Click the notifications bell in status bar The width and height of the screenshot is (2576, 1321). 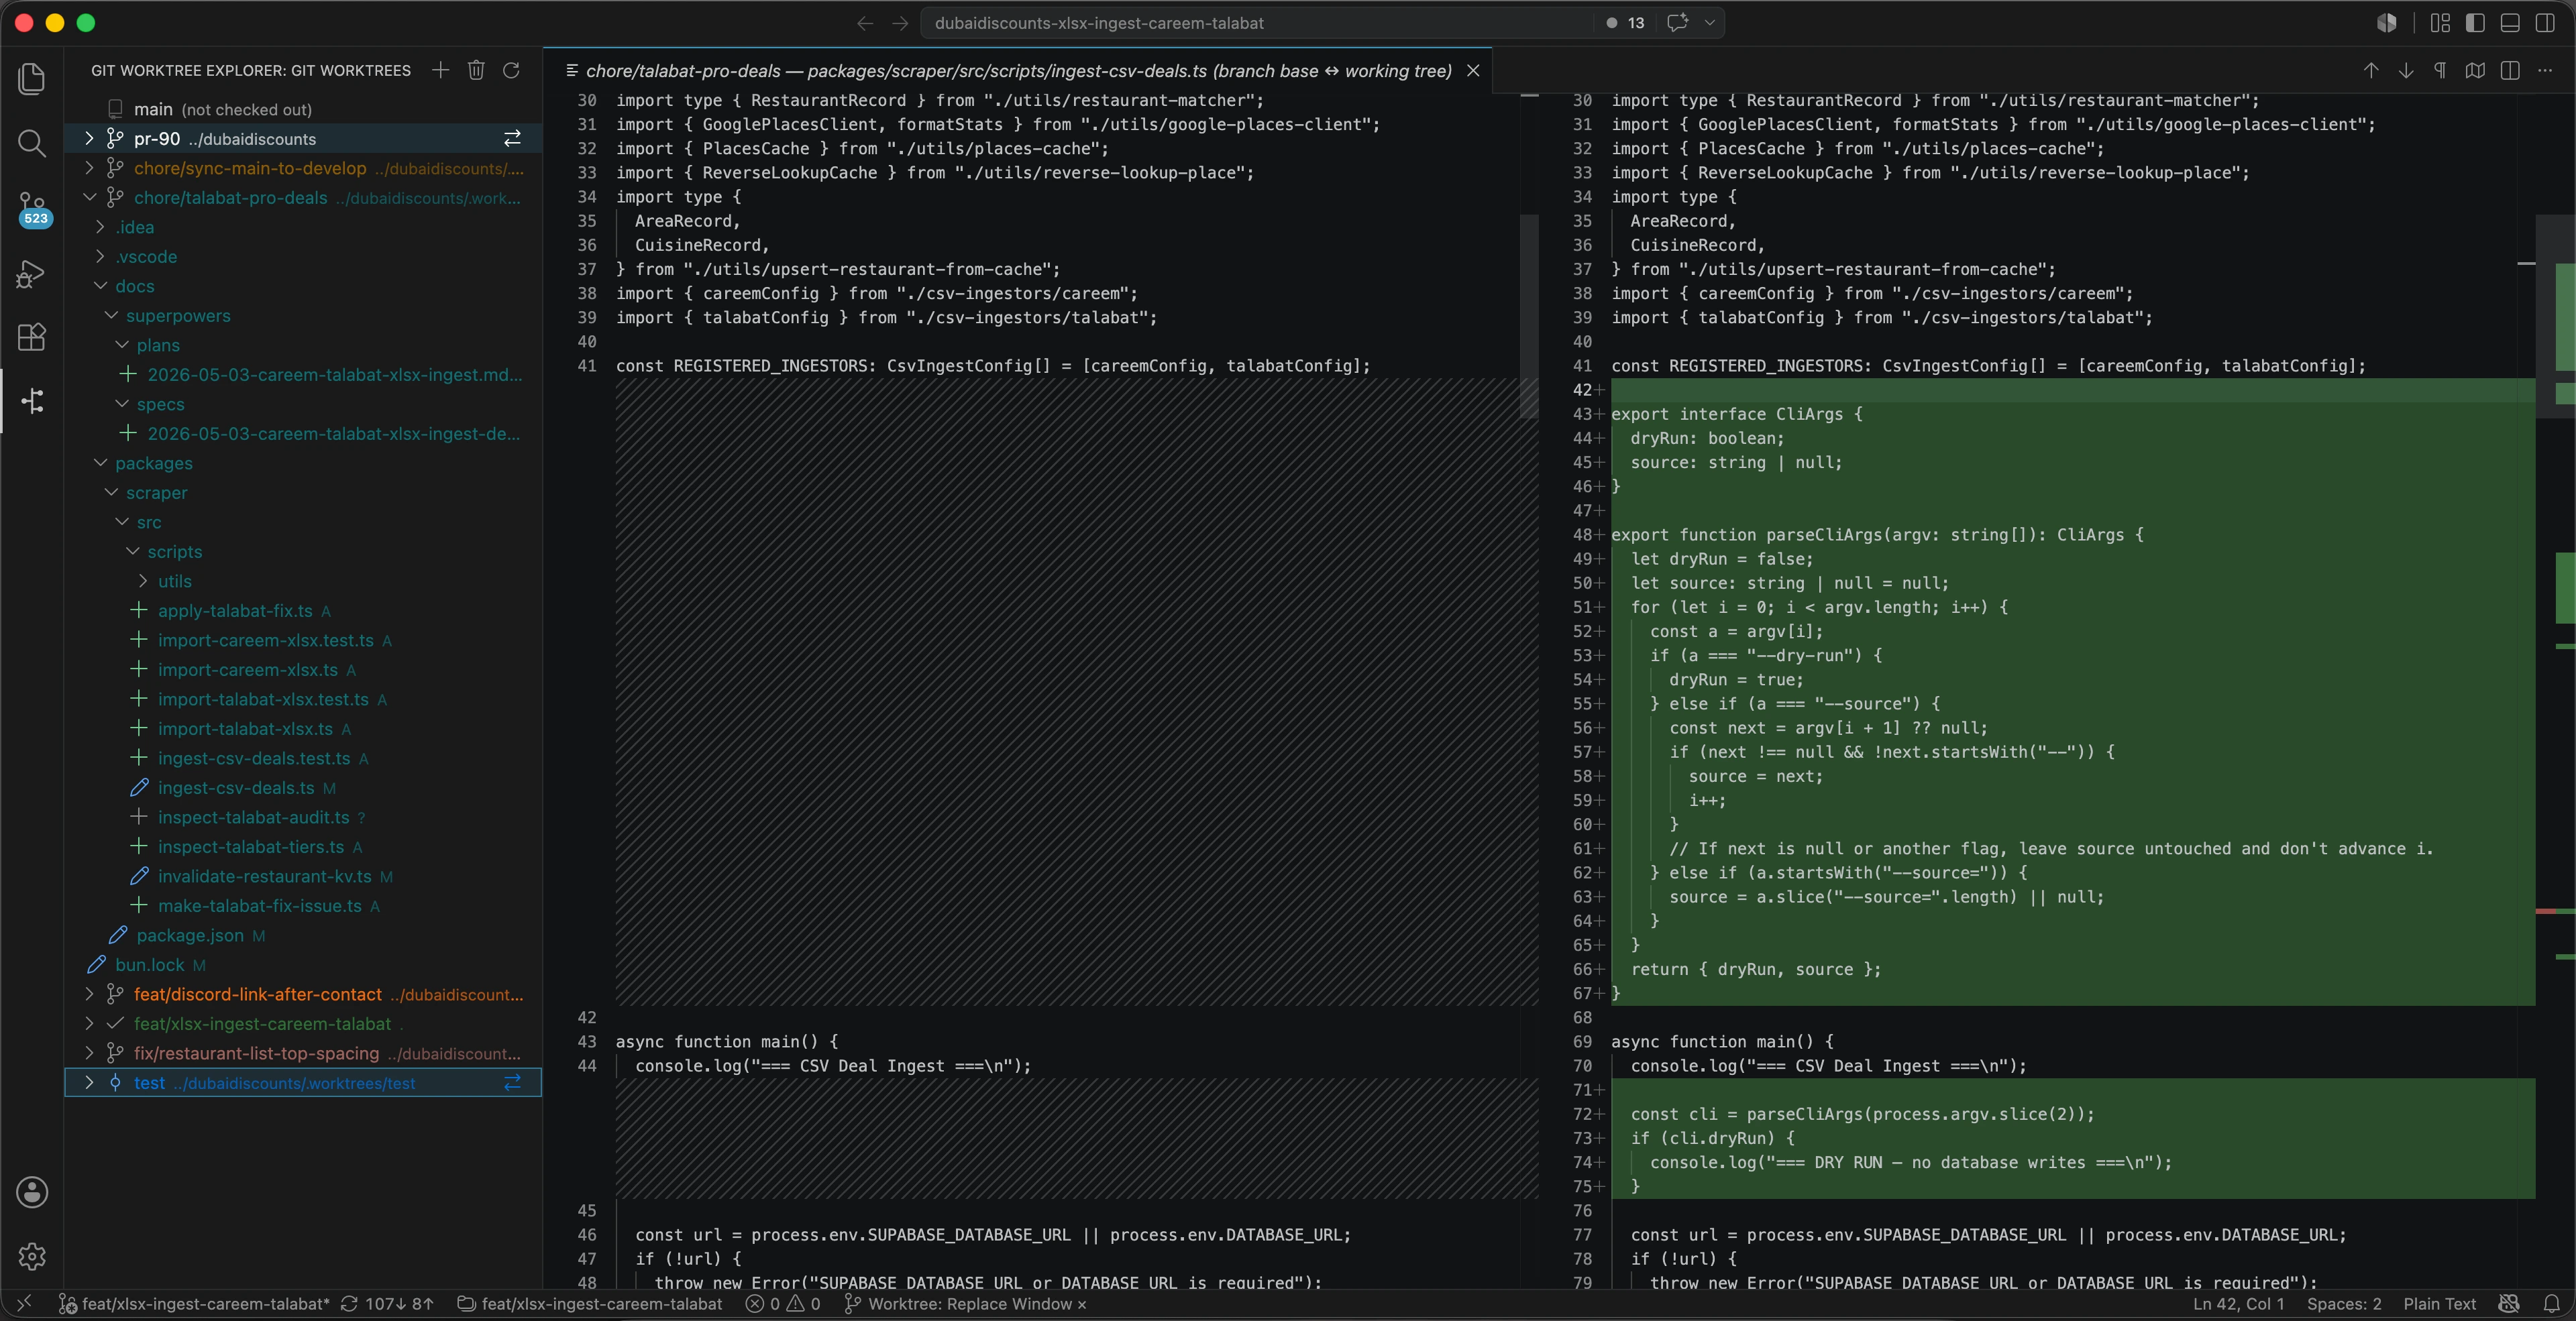pyautogui.click(x=2551, y=1304)
